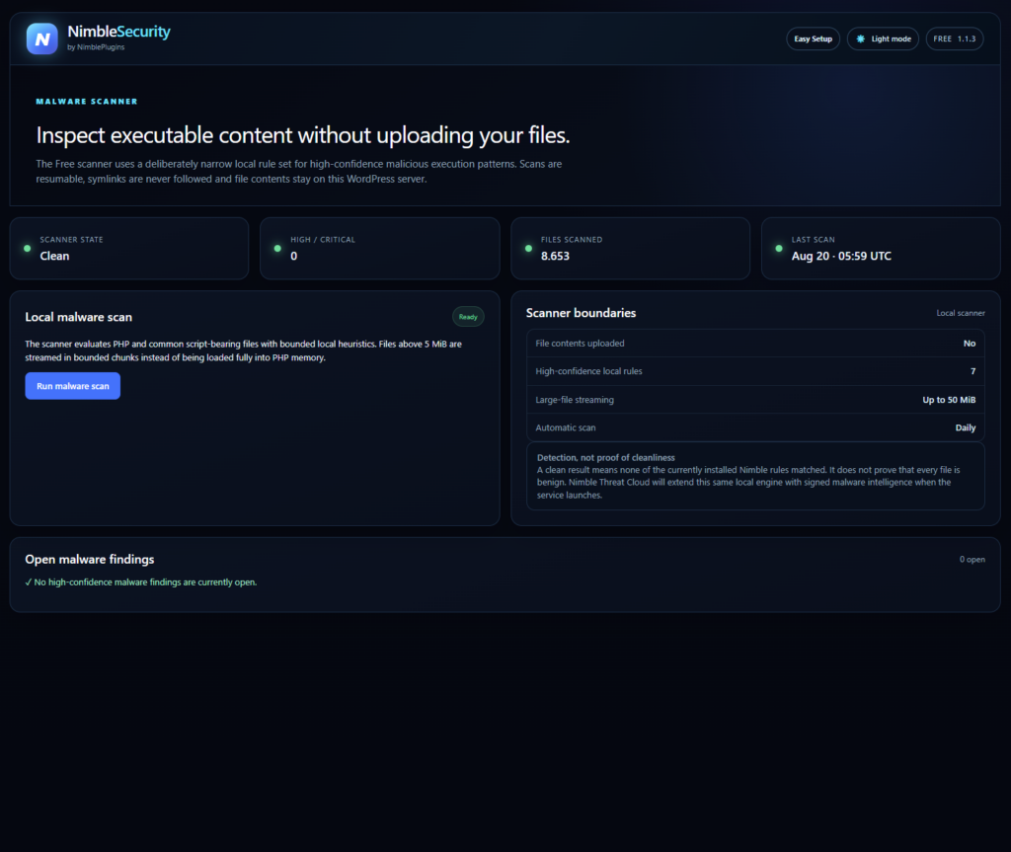Image resolution: width=1011 pixels, height=852 pixels.
Task: Click the sun icon in Light mode button
Action: (860, 39)
